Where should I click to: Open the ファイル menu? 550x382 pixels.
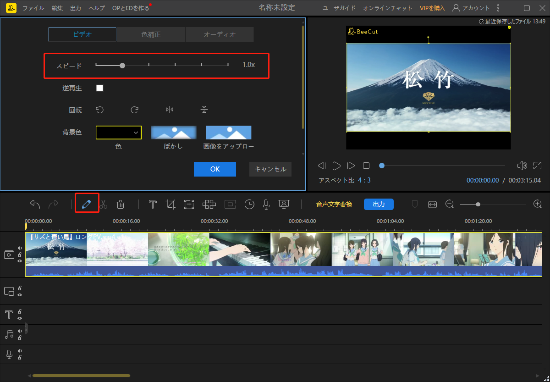click(33, 8)
